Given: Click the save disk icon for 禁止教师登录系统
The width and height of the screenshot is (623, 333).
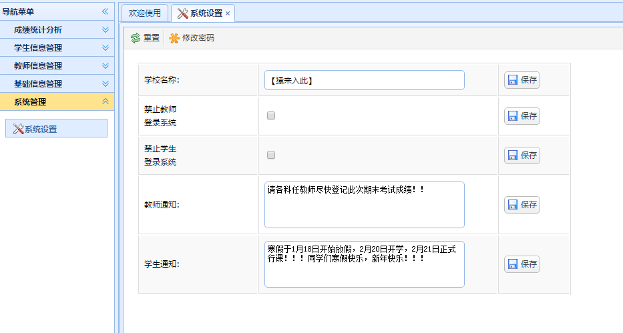Looking at the screenshot, I should click(x=513, y=116).
